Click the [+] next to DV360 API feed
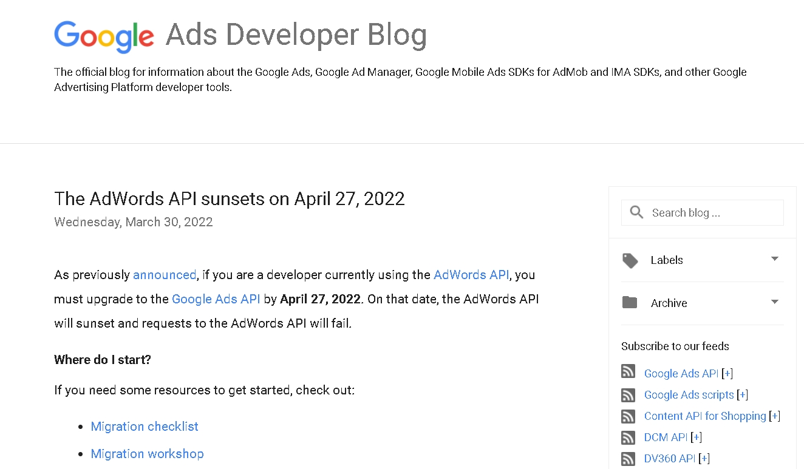804x469 pixels. [704, 459]
